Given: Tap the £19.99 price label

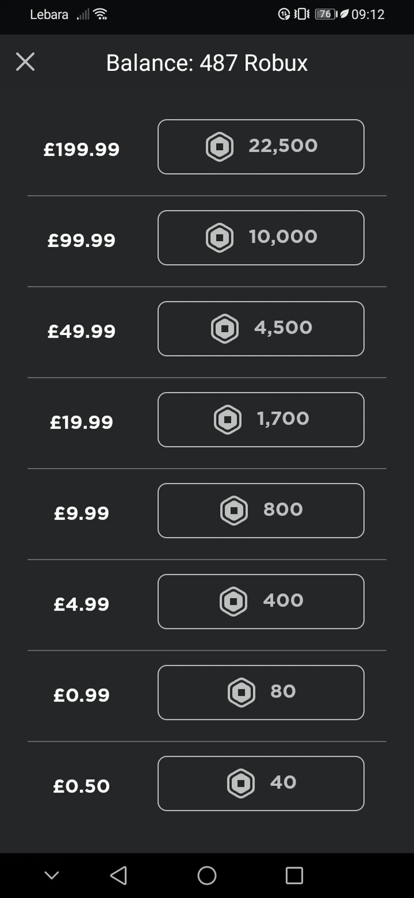Looking at the screenshot, I should [82, 422].
